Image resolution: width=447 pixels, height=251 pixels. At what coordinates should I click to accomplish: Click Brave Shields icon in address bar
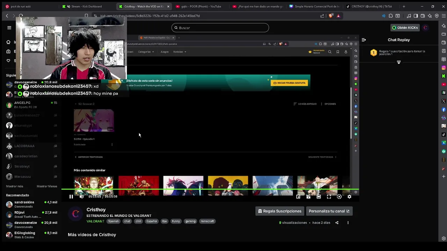pos(331,16)
